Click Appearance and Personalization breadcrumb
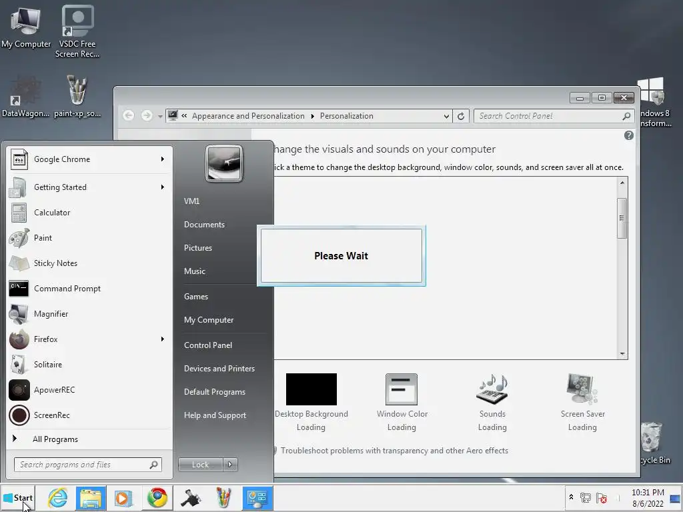This screenshot has height=512, width=683. 248,116
